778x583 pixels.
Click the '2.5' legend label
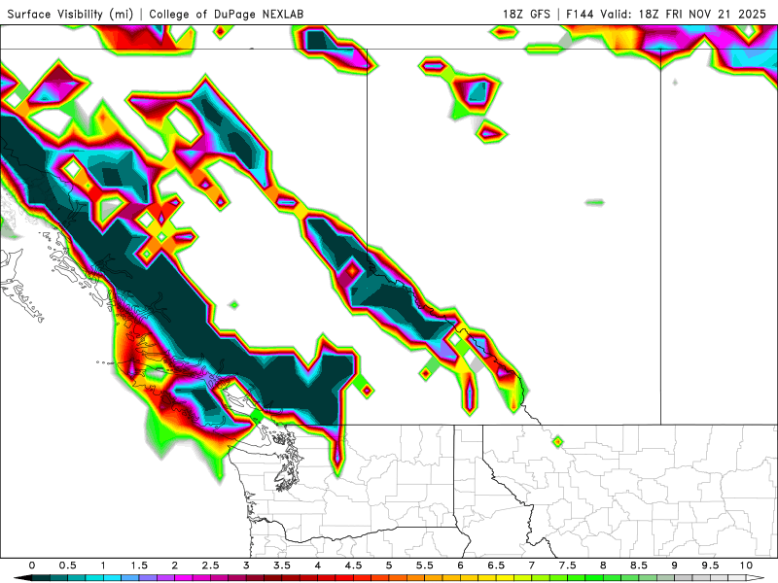[210, 566]
